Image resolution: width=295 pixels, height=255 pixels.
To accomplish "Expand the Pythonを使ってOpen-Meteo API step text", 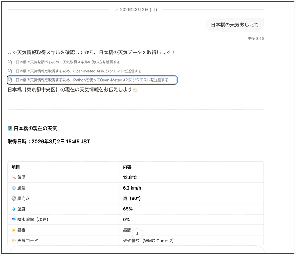I will 92,80.
